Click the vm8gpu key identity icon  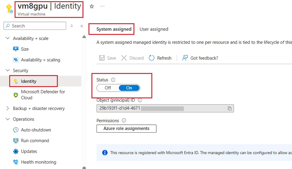click(x=9, y=9)
